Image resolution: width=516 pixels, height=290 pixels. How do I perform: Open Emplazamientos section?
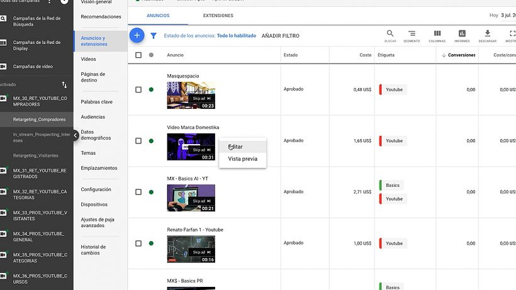point(99,168)
